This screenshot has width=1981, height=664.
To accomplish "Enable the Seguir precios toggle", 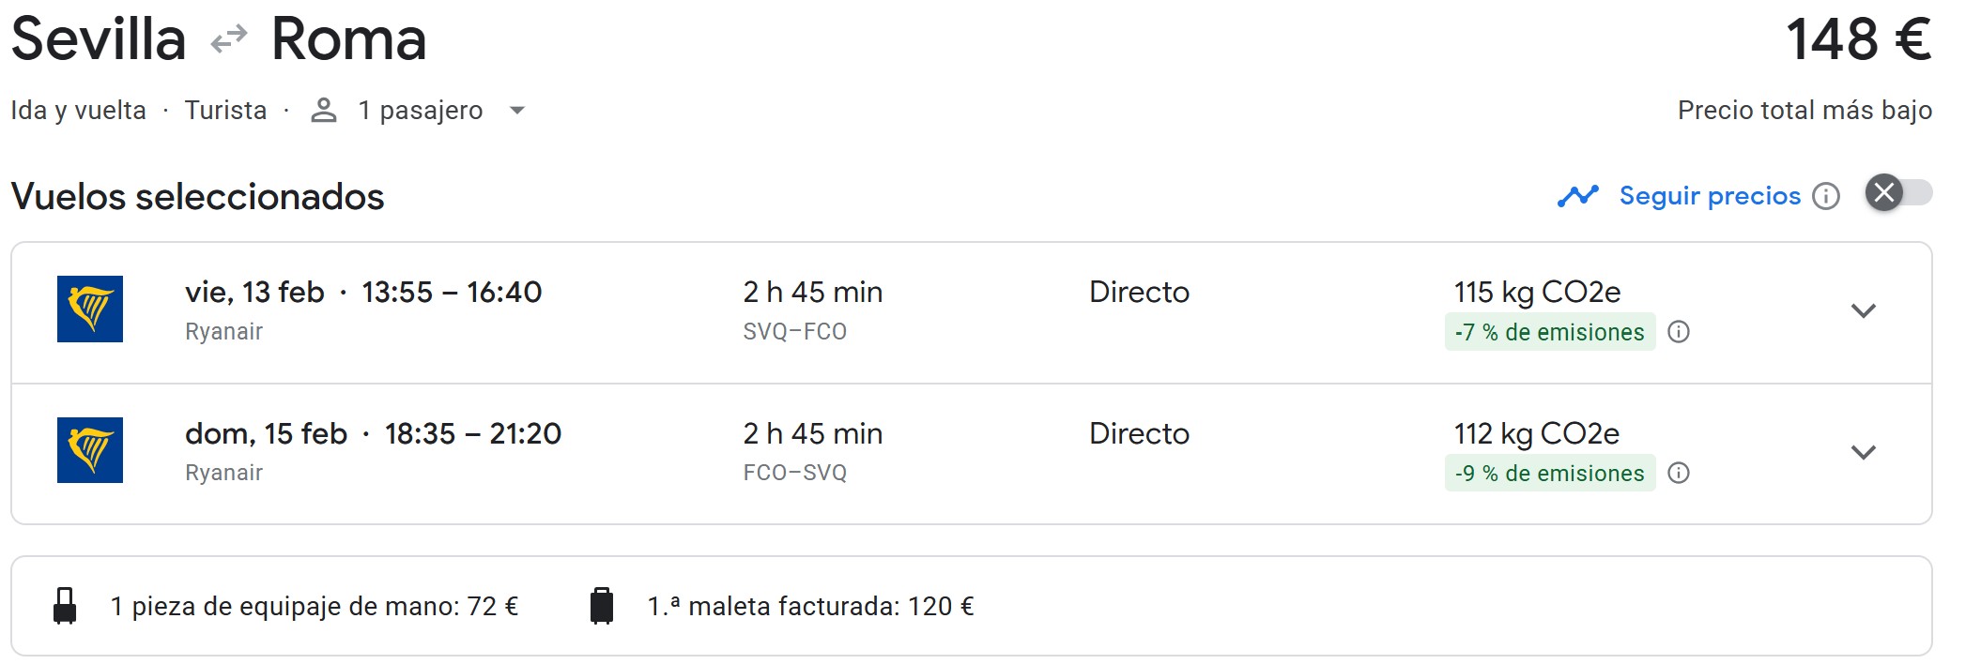I will pos(1898,193).
